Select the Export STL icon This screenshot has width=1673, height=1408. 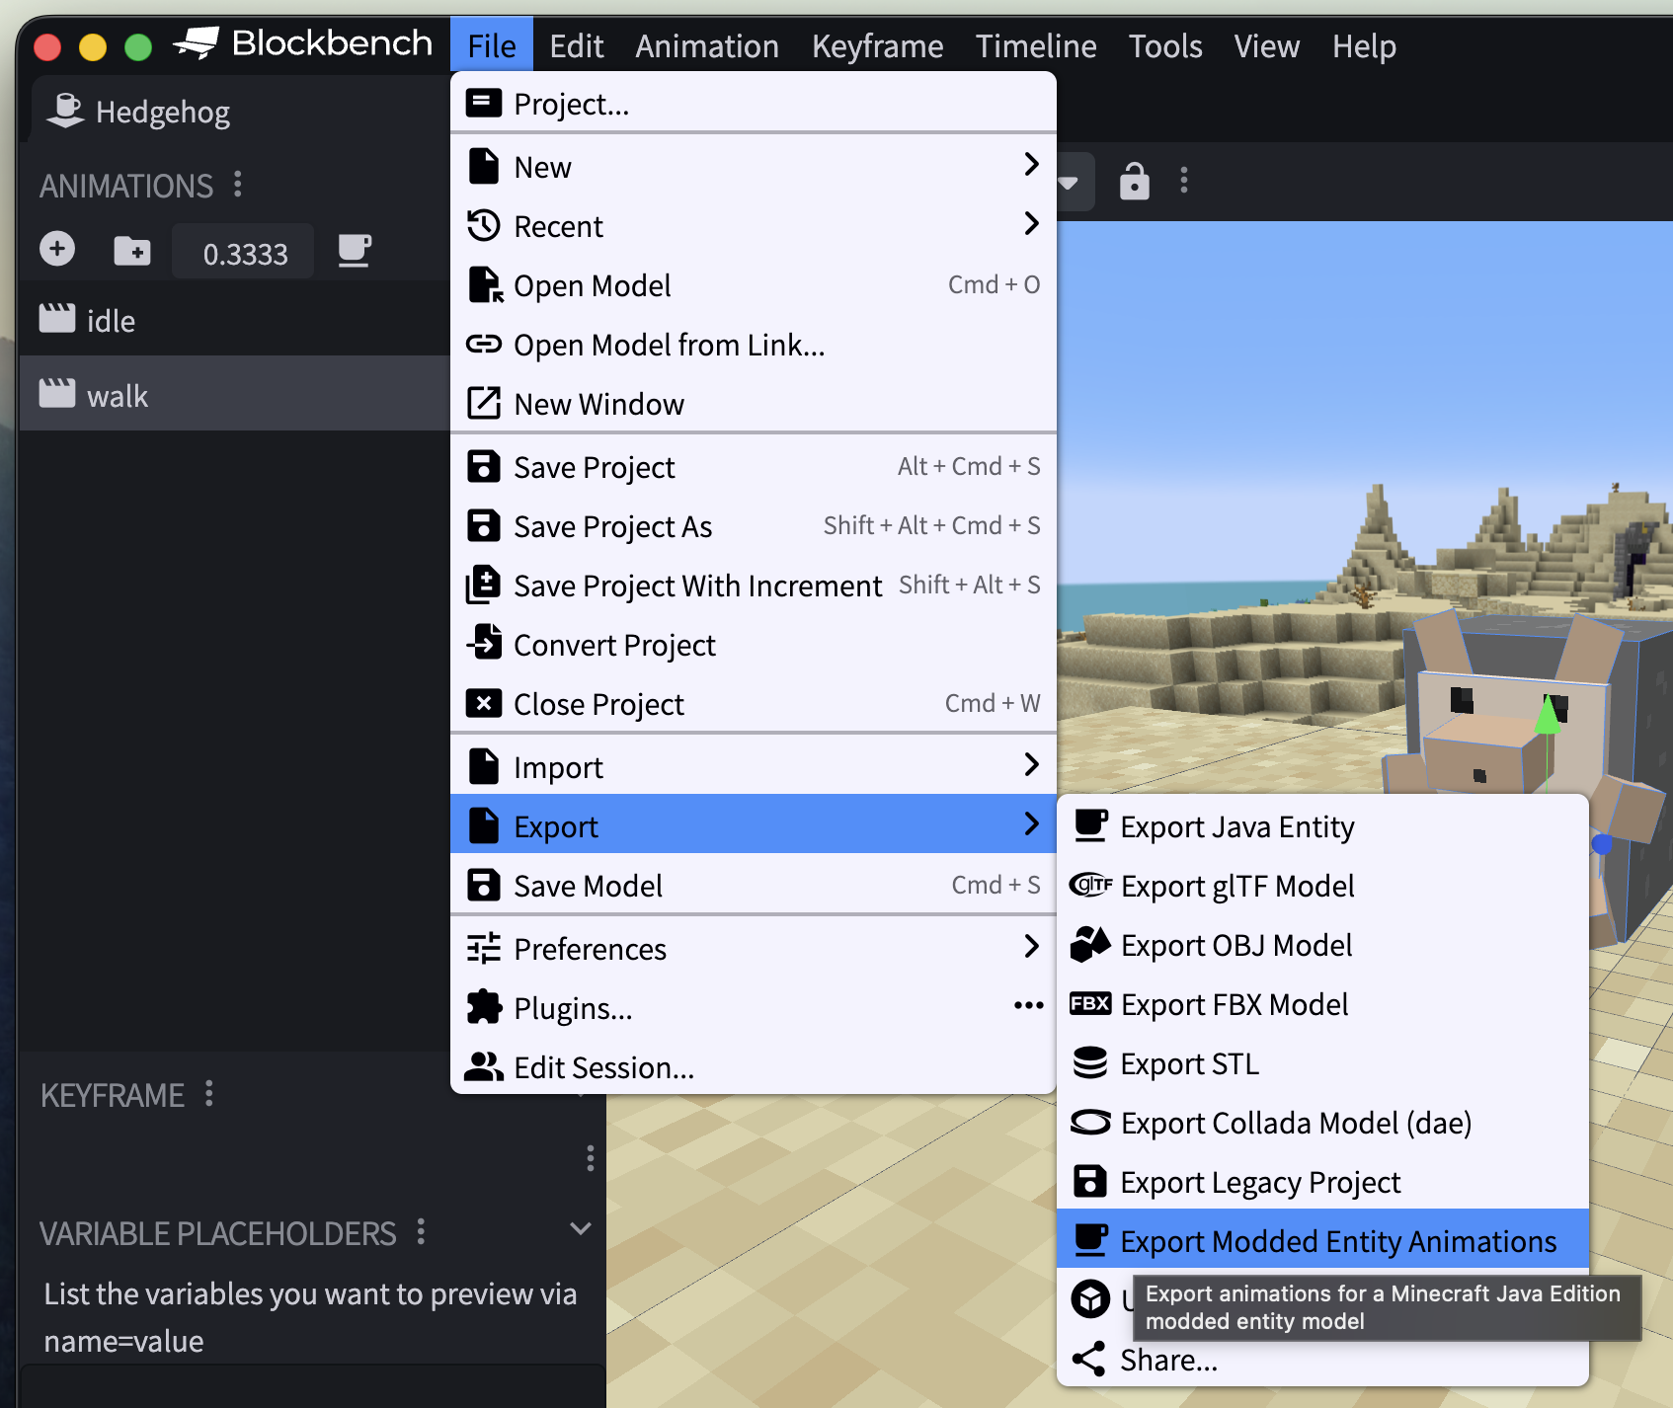1090,1063
